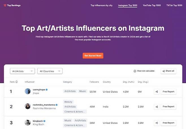Click the How we calculate question icon

[x=135, y=71]
